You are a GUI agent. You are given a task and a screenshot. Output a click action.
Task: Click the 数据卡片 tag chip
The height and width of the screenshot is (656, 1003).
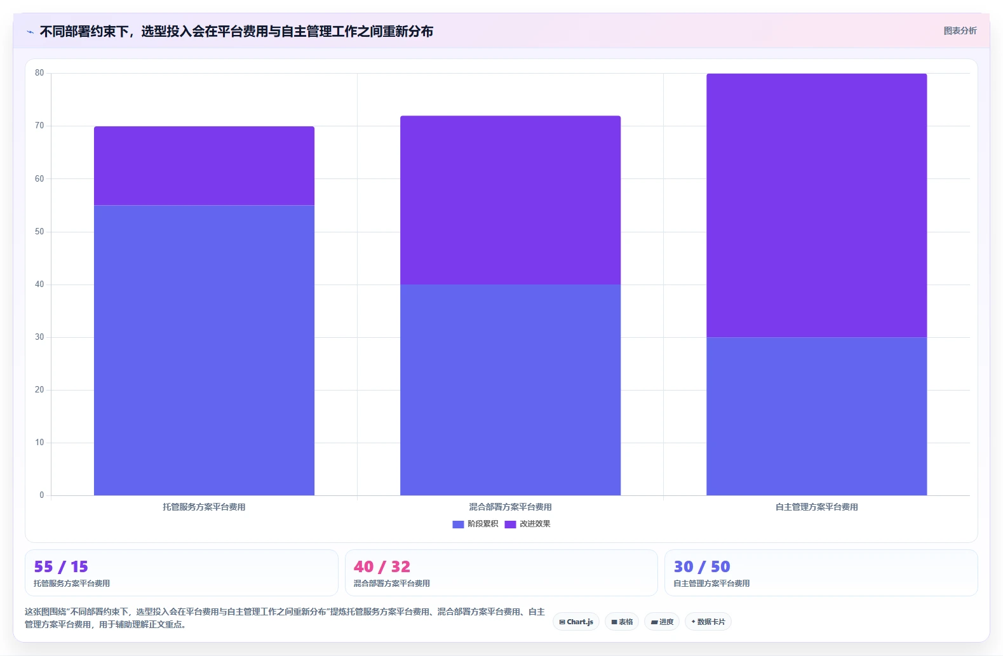tap(708, 622)
